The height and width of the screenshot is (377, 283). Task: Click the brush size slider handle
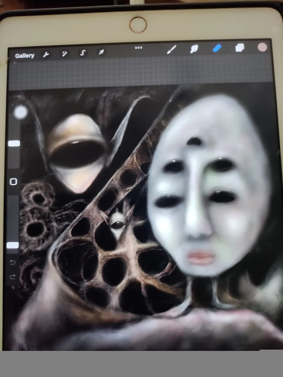coord(14,143)
